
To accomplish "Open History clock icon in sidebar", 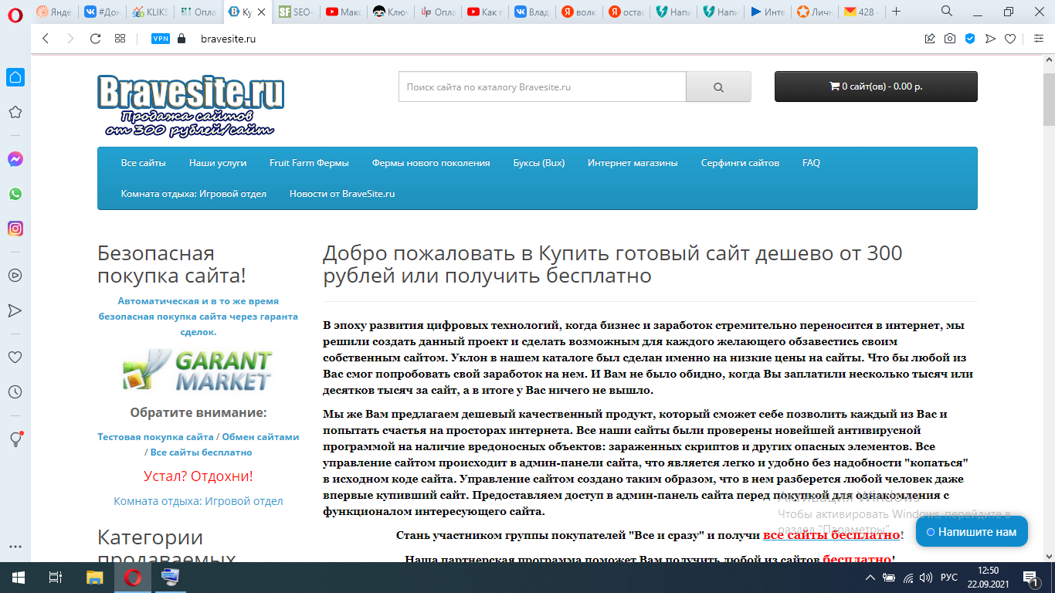I will [x=15, y=392].
